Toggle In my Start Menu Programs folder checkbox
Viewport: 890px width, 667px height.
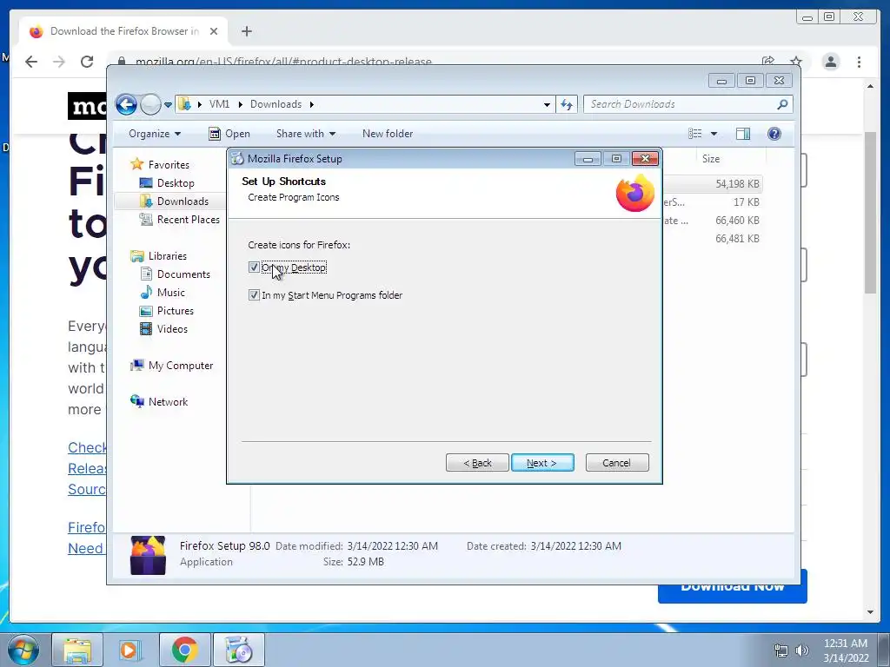[254, 295]
